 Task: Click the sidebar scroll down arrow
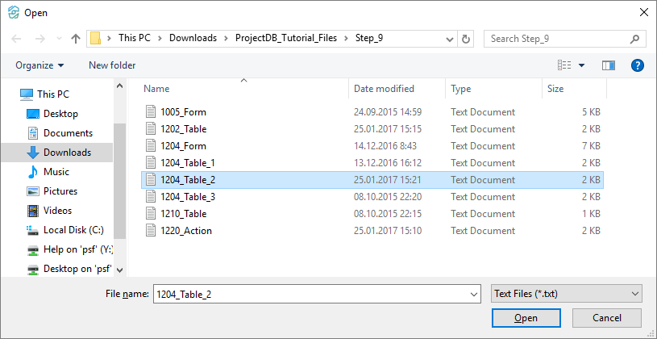click(x=119, y=270)
